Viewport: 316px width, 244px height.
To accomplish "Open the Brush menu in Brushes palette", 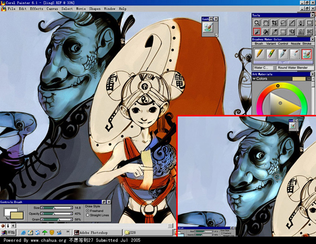I will pos(259,44).
